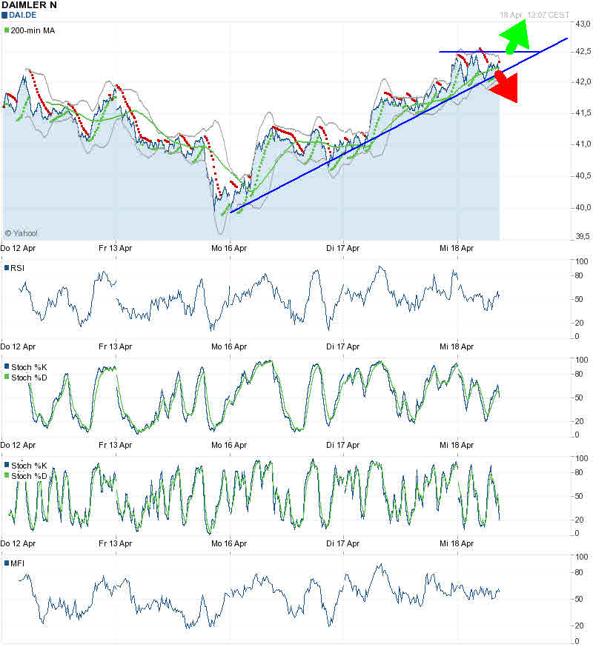Click the 39,5 price axis label

(583, 236)
